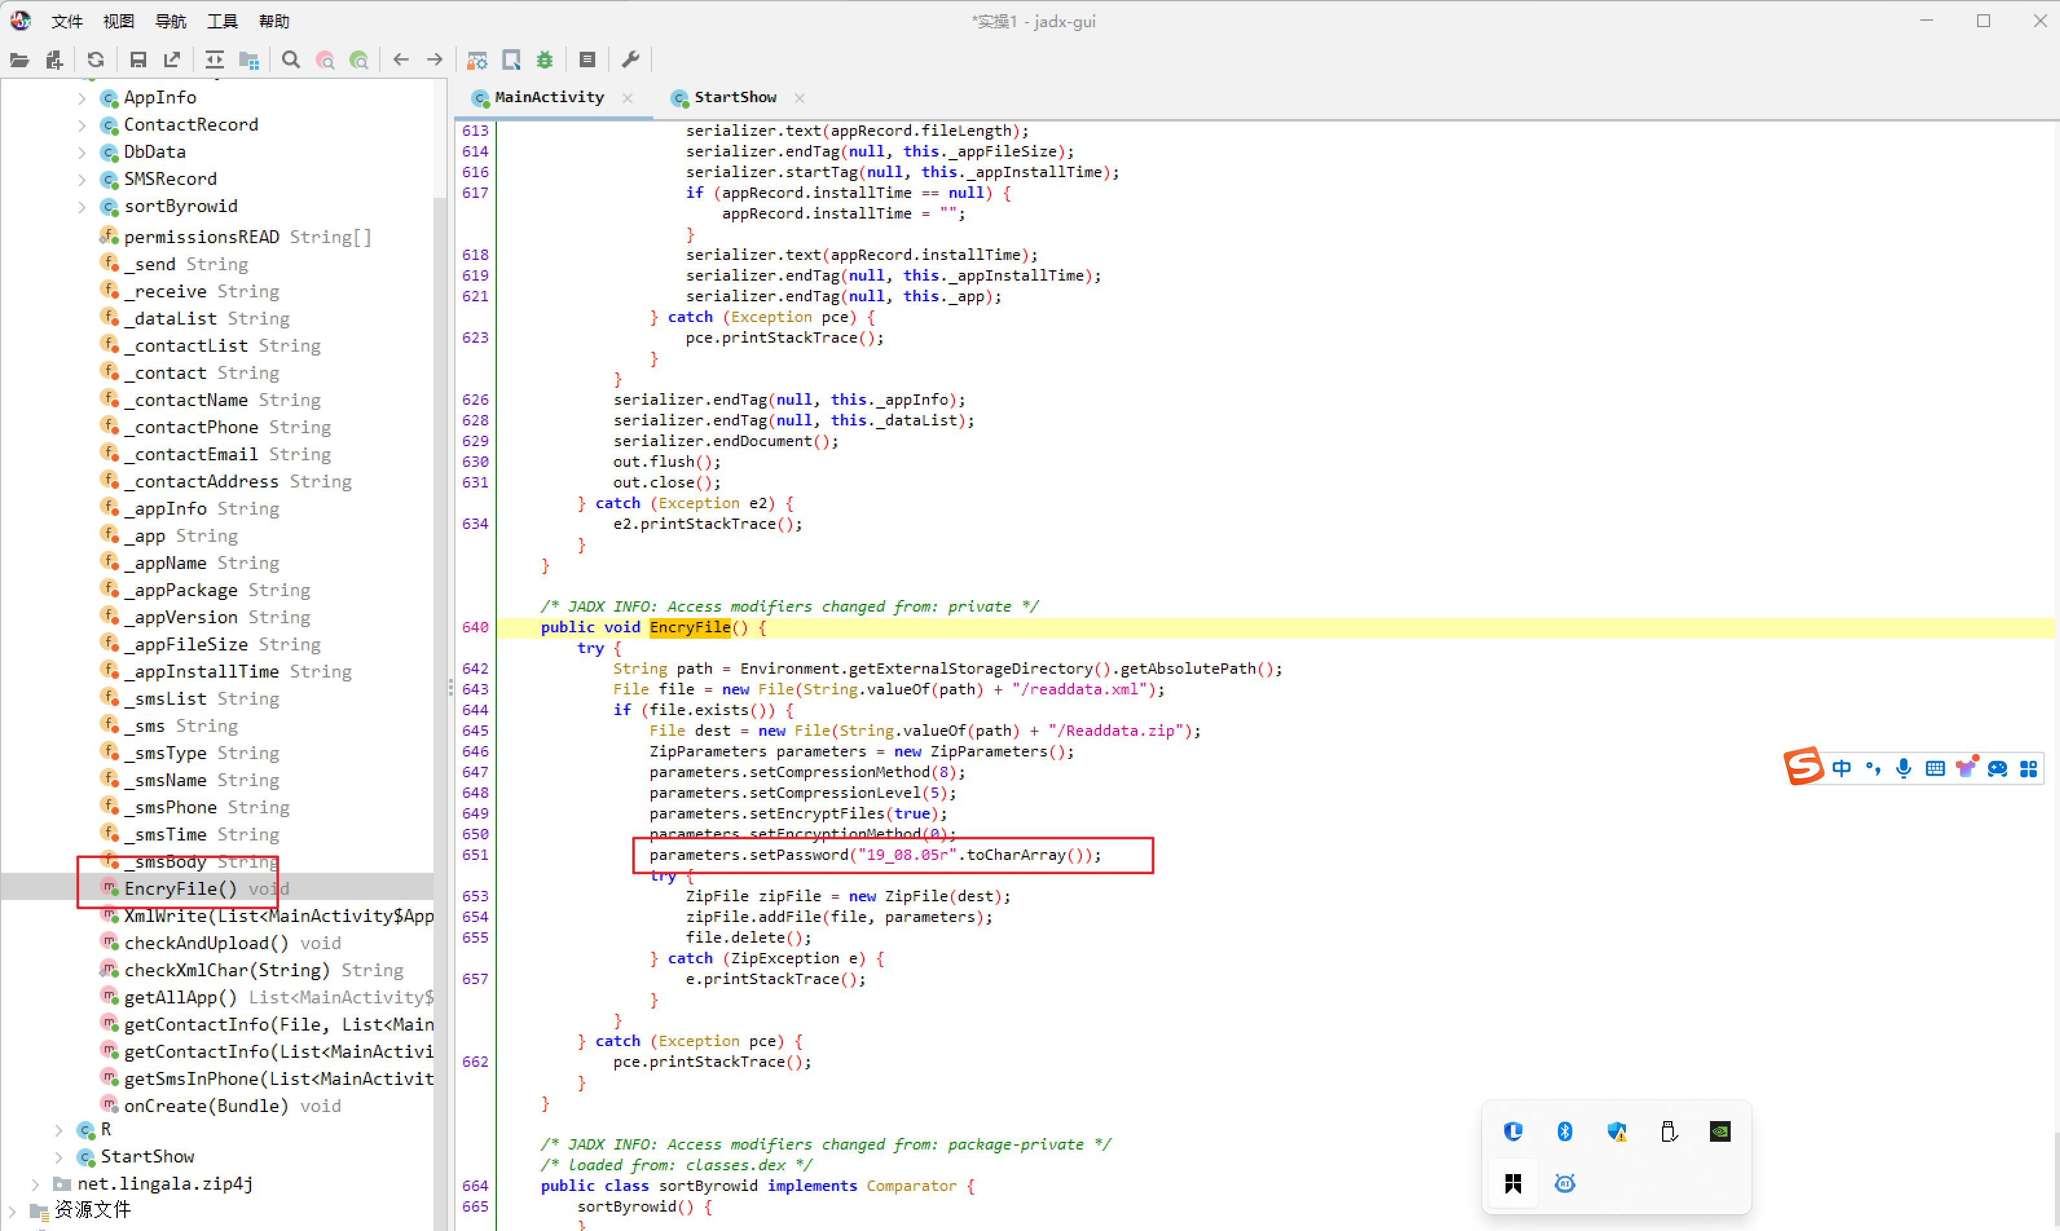Open Windows Security shield tray icon
The width and height of the screenshot is (2060, 1231).
(1617, 1131)
